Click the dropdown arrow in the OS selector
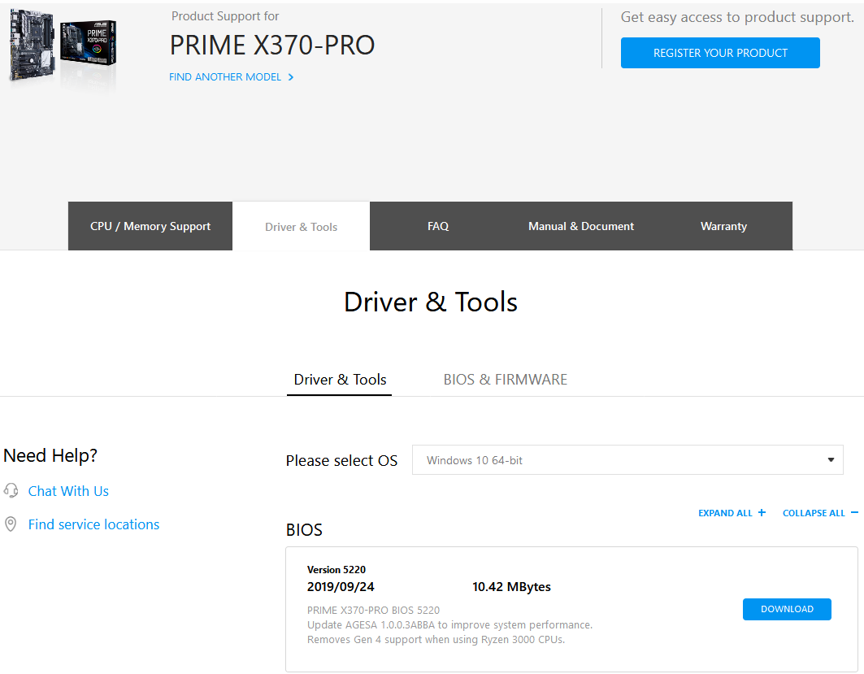864x674 pixels. tap(831, 460)
